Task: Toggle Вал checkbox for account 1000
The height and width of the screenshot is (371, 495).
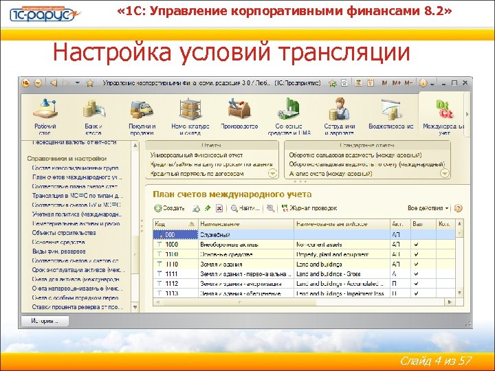Action: [x=417, y=245]
